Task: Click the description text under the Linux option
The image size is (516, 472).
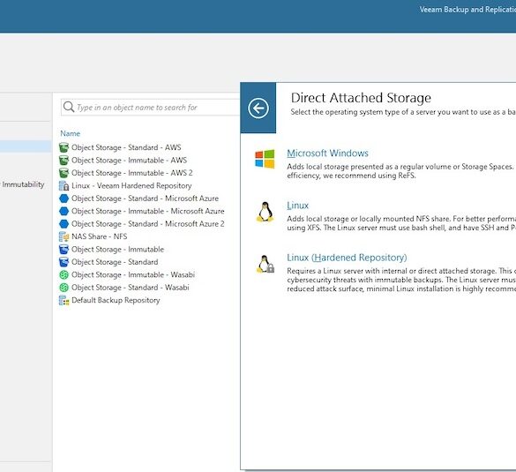Action: (x=401, y=223)
